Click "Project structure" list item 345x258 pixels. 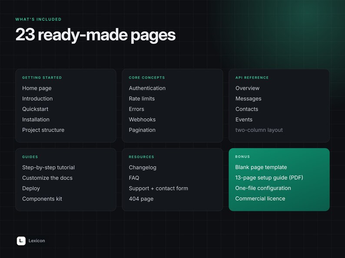(x=43, y=130)
